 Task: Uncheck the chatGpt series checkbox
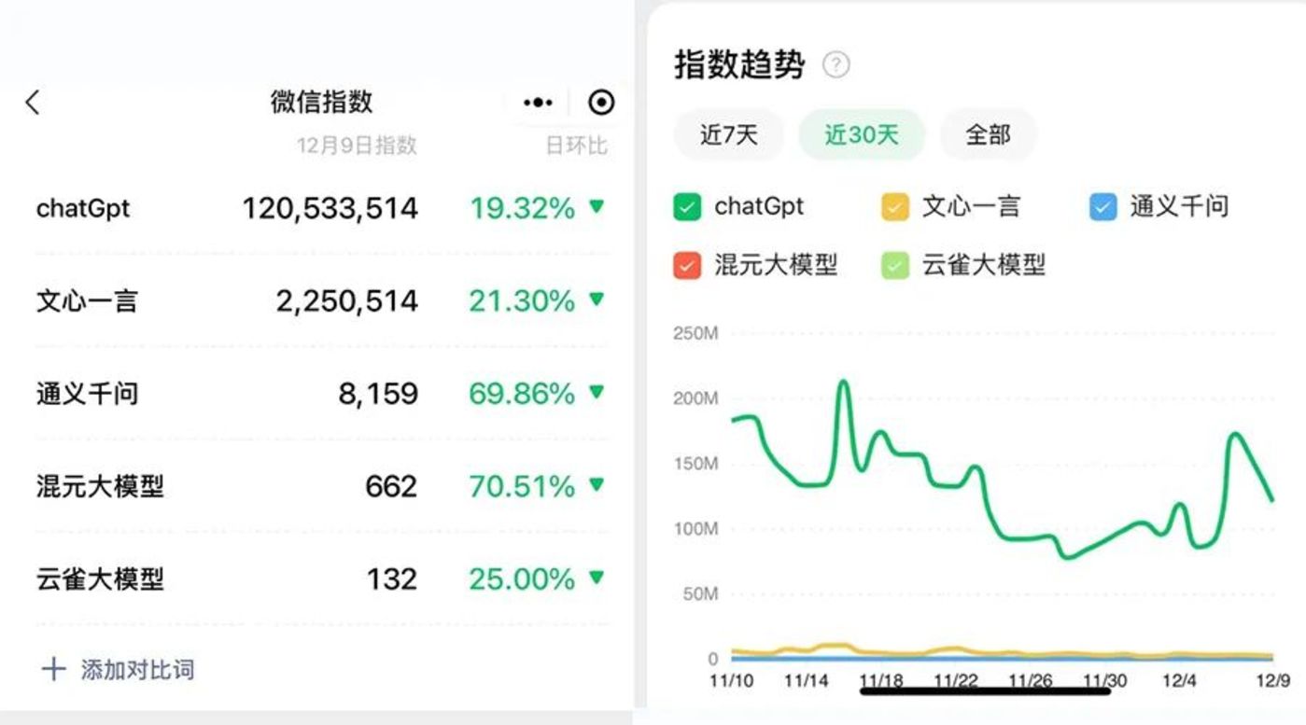click(x=688, y=206)
